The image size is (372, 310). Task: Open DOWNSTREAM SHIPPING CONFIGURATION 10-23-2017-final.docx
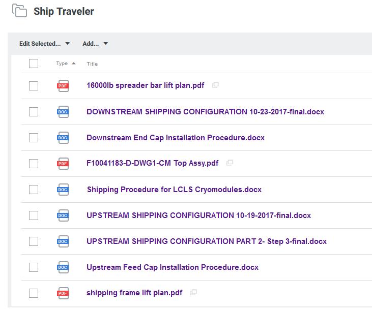pyautogui.click(x=205, y=112)
